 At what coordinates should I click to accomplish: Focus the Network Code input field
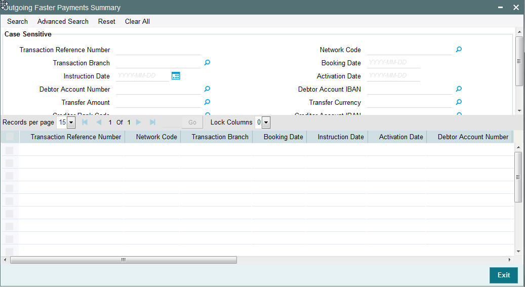410,50
